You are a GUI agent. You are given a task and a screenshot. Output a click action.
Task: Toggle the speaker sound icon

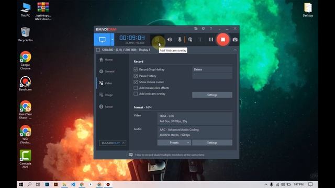(x=170, y=40)
